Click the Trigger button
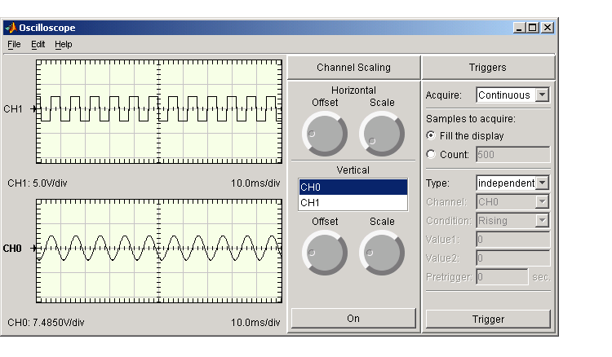The image size is (612, 357). 488,320
